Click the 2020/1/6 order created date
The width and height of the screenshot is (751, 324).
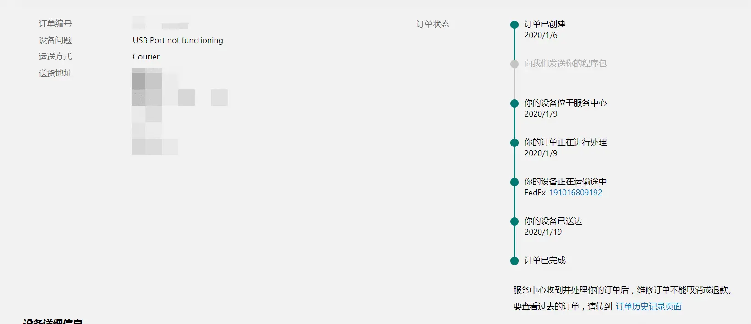[x=541, y=35]
